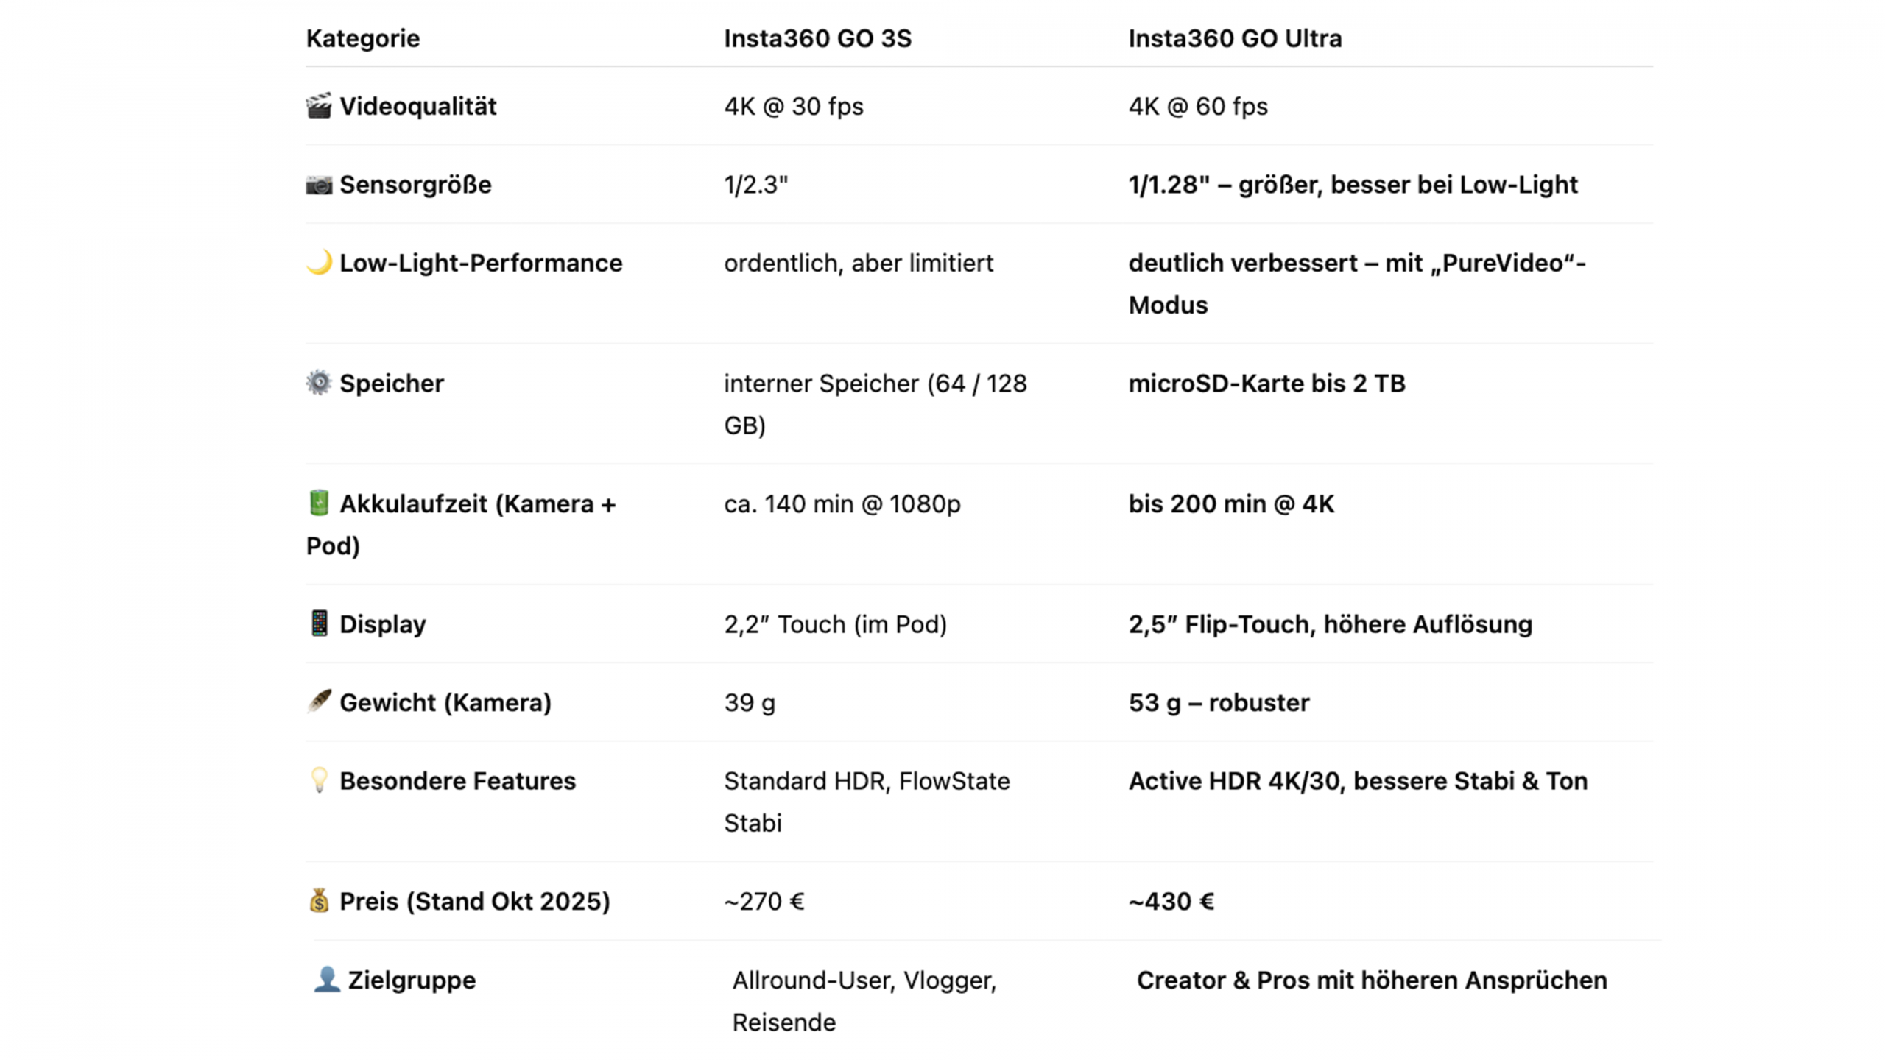Click the light bulb icon beside Besondere Features
The width and height of the screenshot is (1885, 1060).
(318, 780)
